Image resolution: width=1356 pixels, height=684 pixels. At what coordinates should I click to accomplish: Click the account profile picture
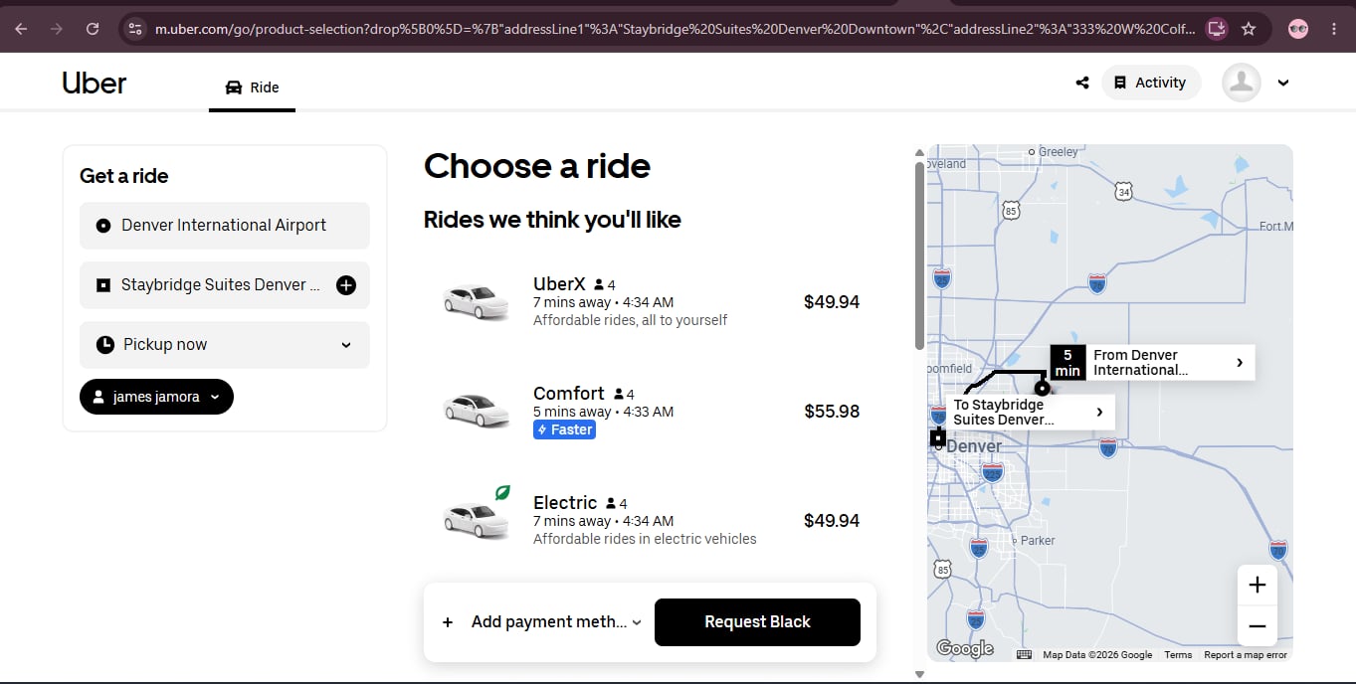pos(1242,83)
